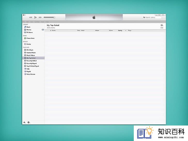
Task: Sort by the Name column header
Action: pos(54,30)
